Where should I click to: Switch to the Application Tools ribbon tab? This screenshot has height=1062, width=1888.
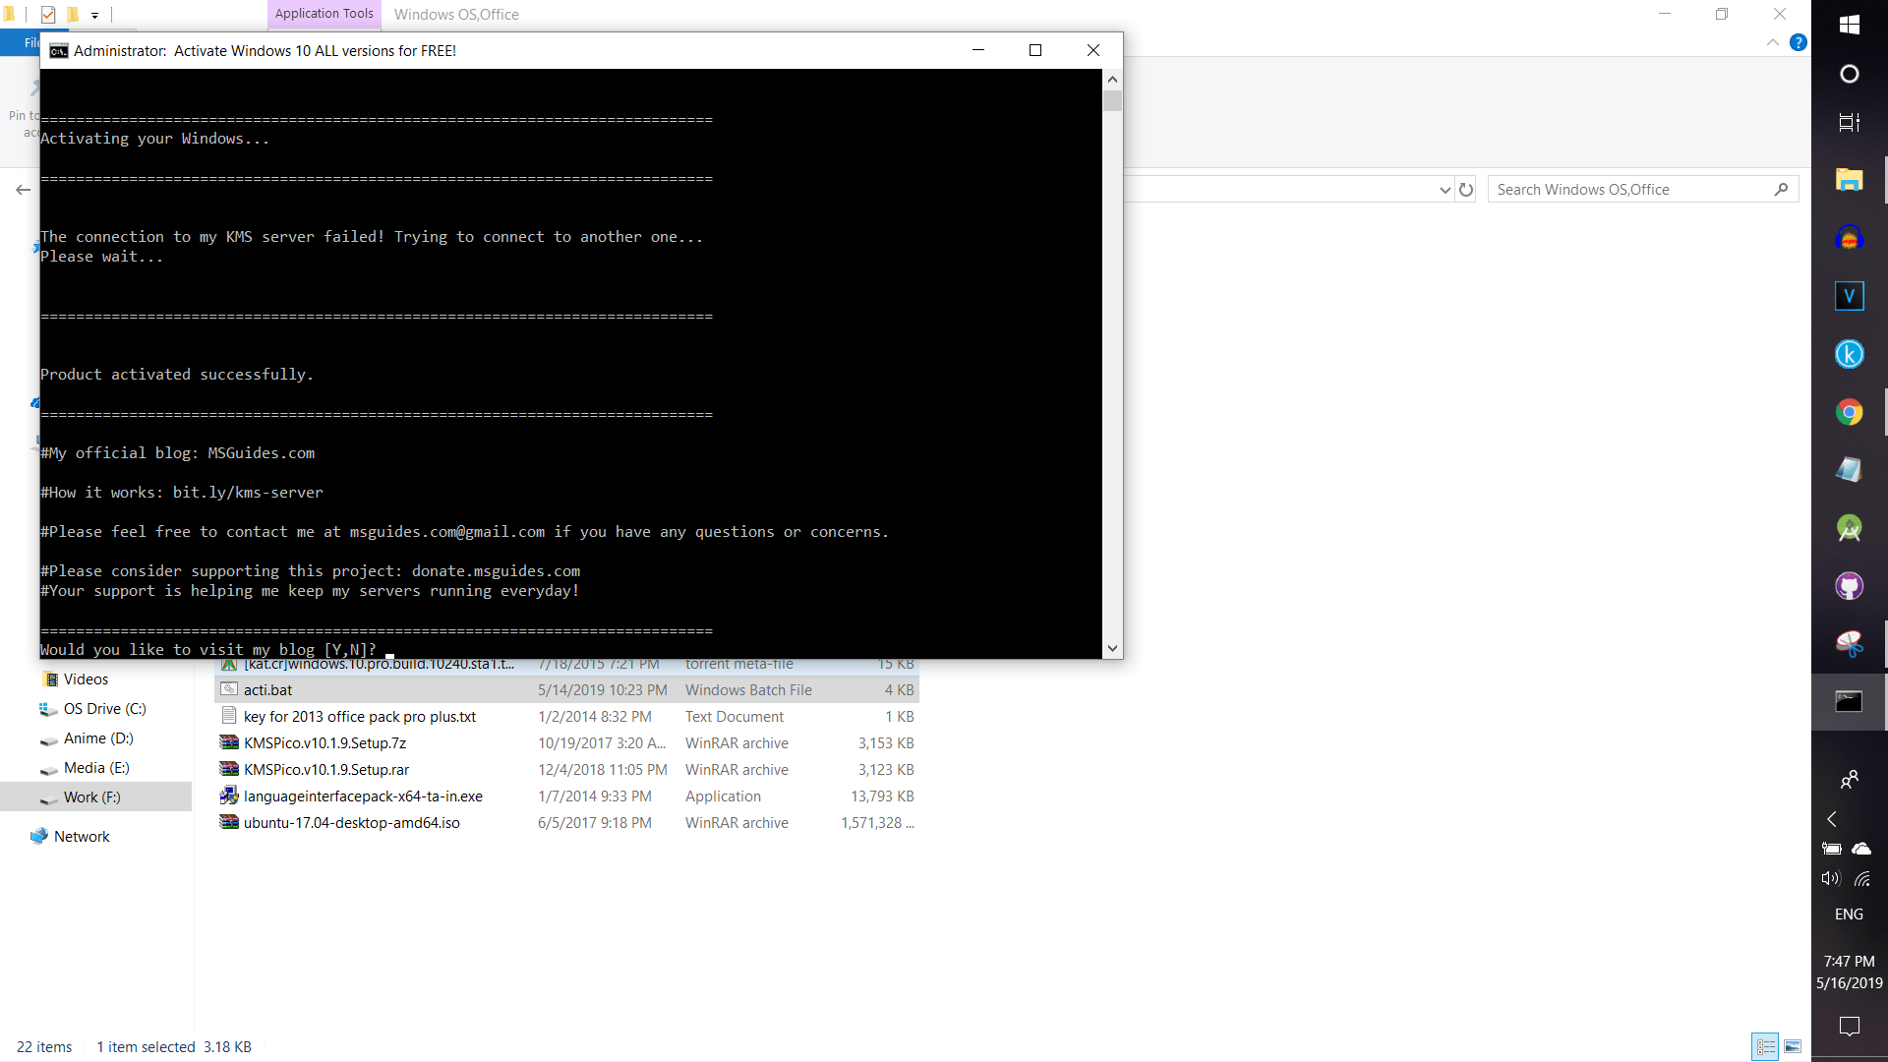click(x=323, y=13)
